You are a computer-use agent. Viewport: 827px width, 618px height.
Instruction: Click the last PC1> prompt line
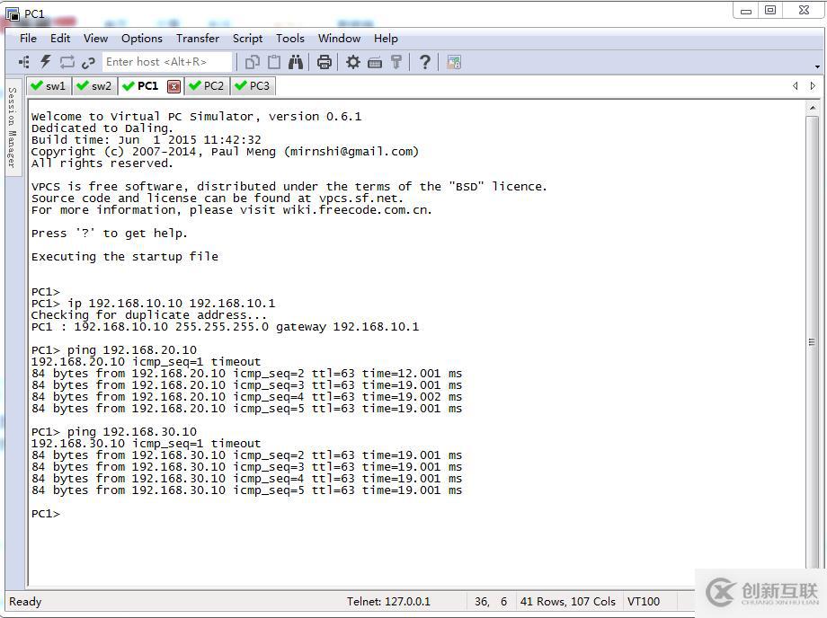46,514
